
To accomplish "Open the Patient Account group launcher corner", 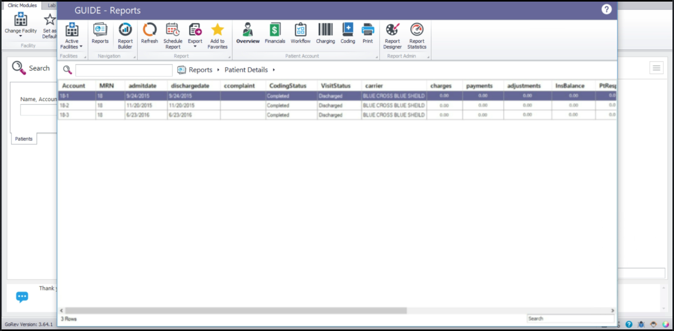I will (x=376, y=57).
